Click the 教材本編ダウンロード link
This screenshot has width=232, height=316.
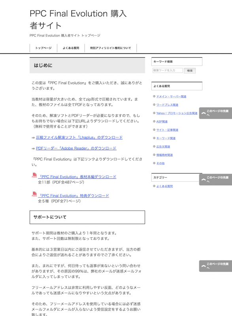pos(77,177)
